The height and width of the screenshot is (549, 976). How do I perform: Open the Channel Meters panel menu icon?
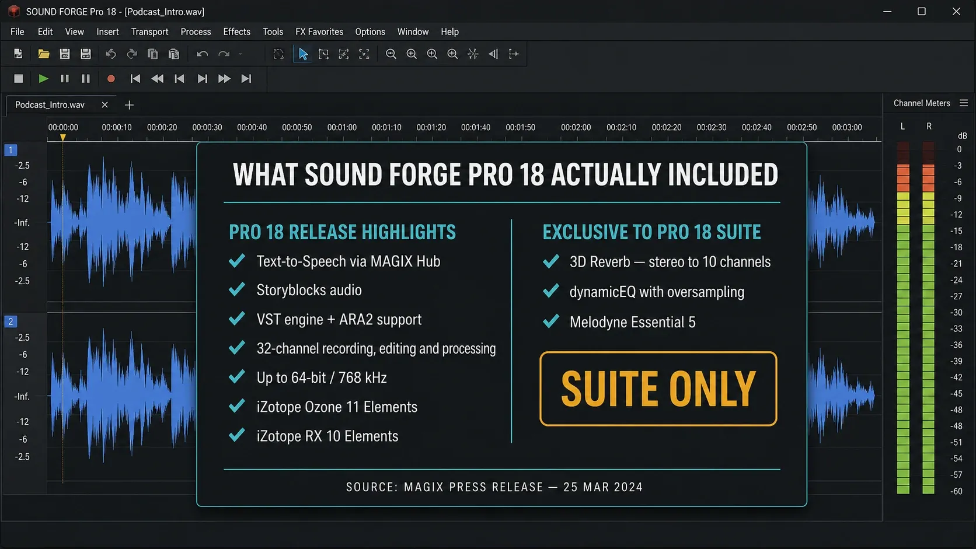[x=964, y=103]
